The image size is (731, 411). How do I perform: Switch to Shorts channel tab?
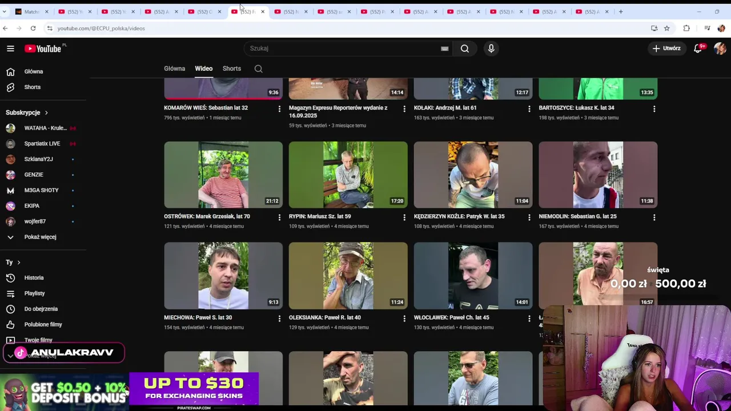pyautogui.click(x=231, y=68)
